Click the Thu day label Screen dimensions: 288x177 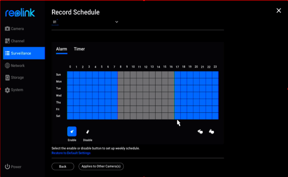click(x=58, y=102)
